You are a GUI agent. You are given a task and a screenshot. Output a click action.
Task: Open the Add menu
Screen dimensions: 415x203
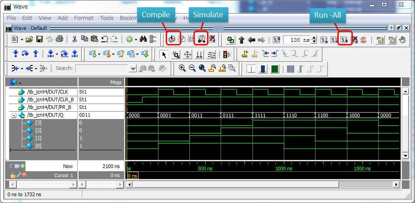click(63, 18)
